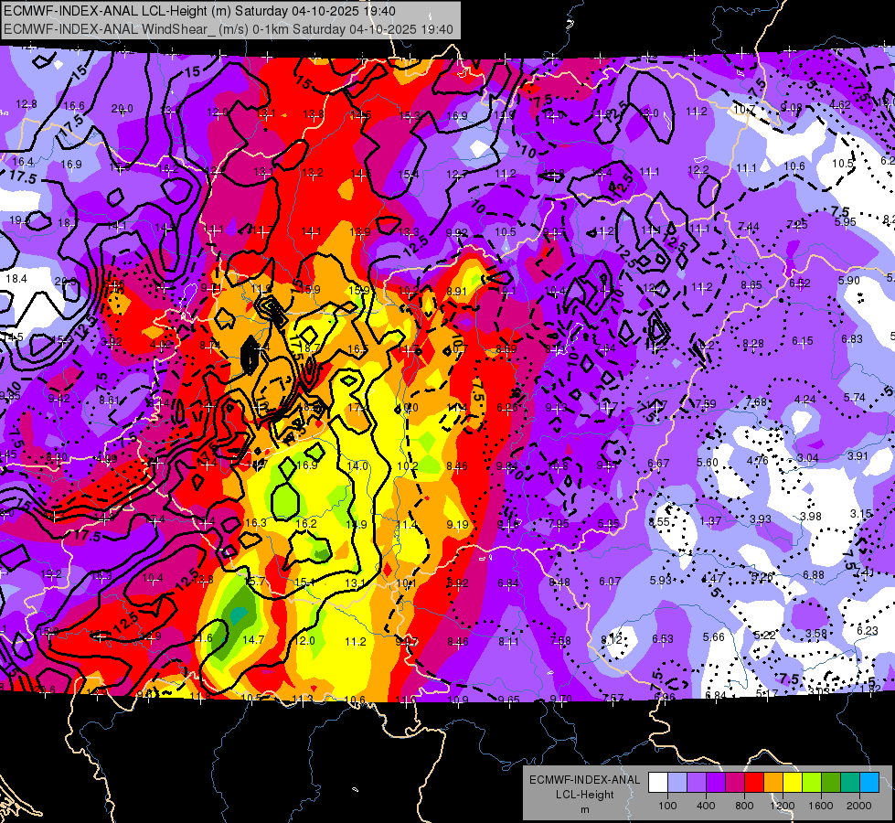Click the legend tick label '800'

[x=744, y=806]
